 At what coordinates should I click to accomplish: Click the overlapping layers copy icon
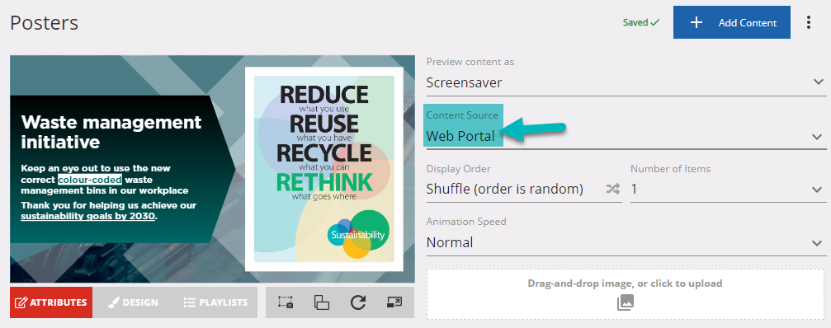(x=322, y=302)
